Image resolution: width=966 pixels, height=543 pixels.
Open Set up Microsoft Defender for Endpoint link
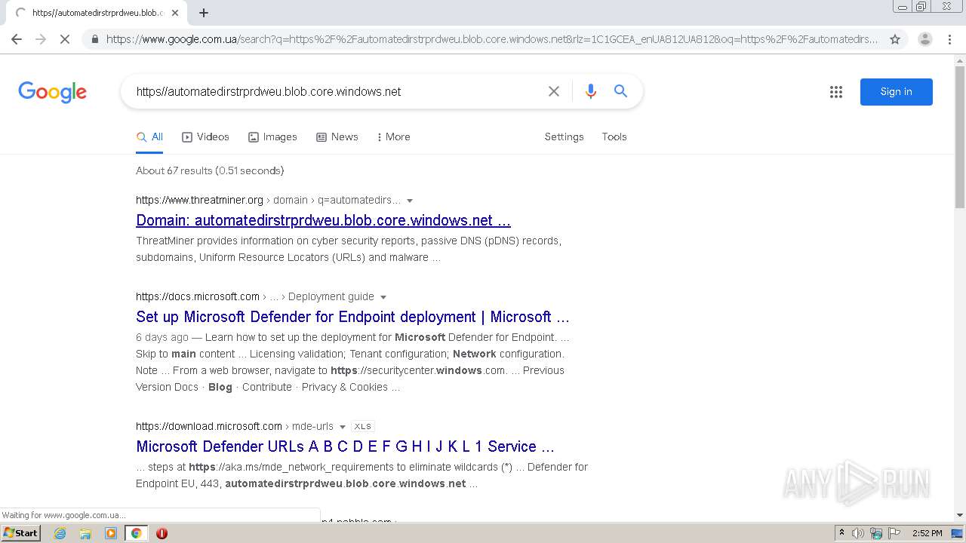(x=352, y=317)
